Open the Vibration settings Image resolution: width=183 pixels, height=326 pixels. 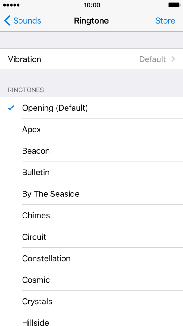pos(91,59)
